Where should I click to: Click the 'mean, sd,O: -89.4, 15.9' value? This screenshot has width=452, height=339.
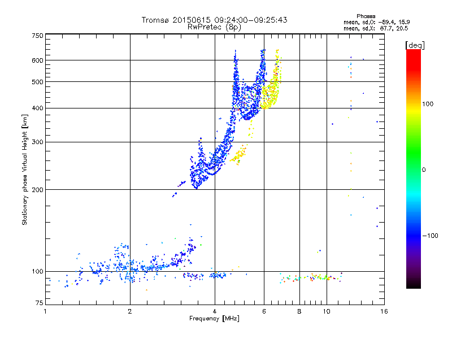[376, 22]
